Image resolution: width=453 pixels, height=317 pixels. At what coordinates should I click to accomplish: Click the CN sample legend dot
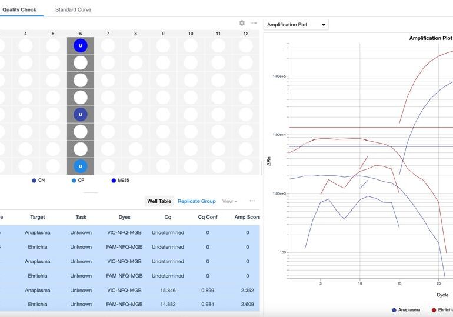34,181
